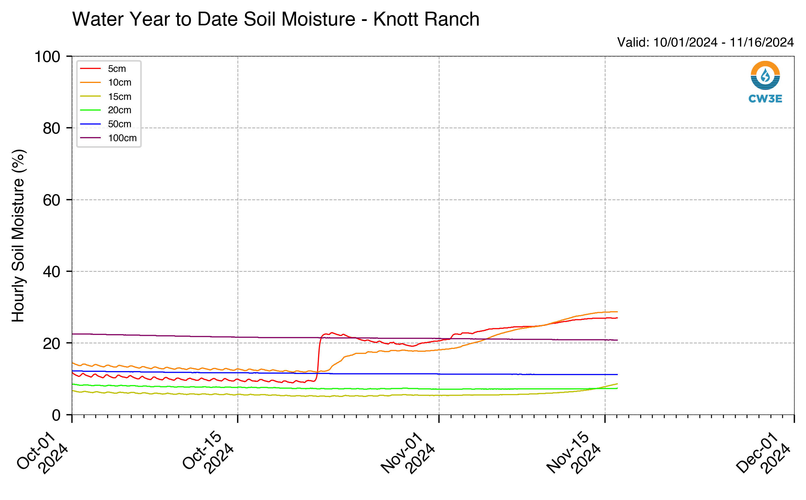The width and height of the screenshot is (806, 500).
Task: Click the blue 50cm legend line
Action: coord(90,124)
